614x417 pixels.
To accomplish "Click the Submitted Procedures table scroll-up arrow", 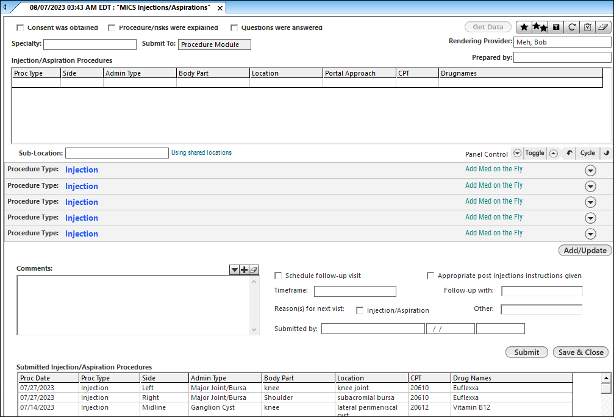I will [606, 378].
